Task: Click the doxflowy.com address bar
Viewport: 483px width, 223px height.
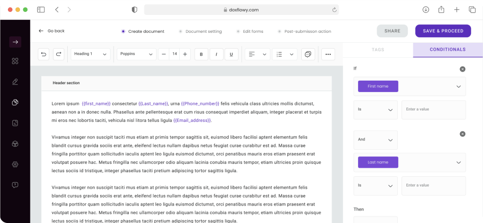Action: tap(241, 9)
